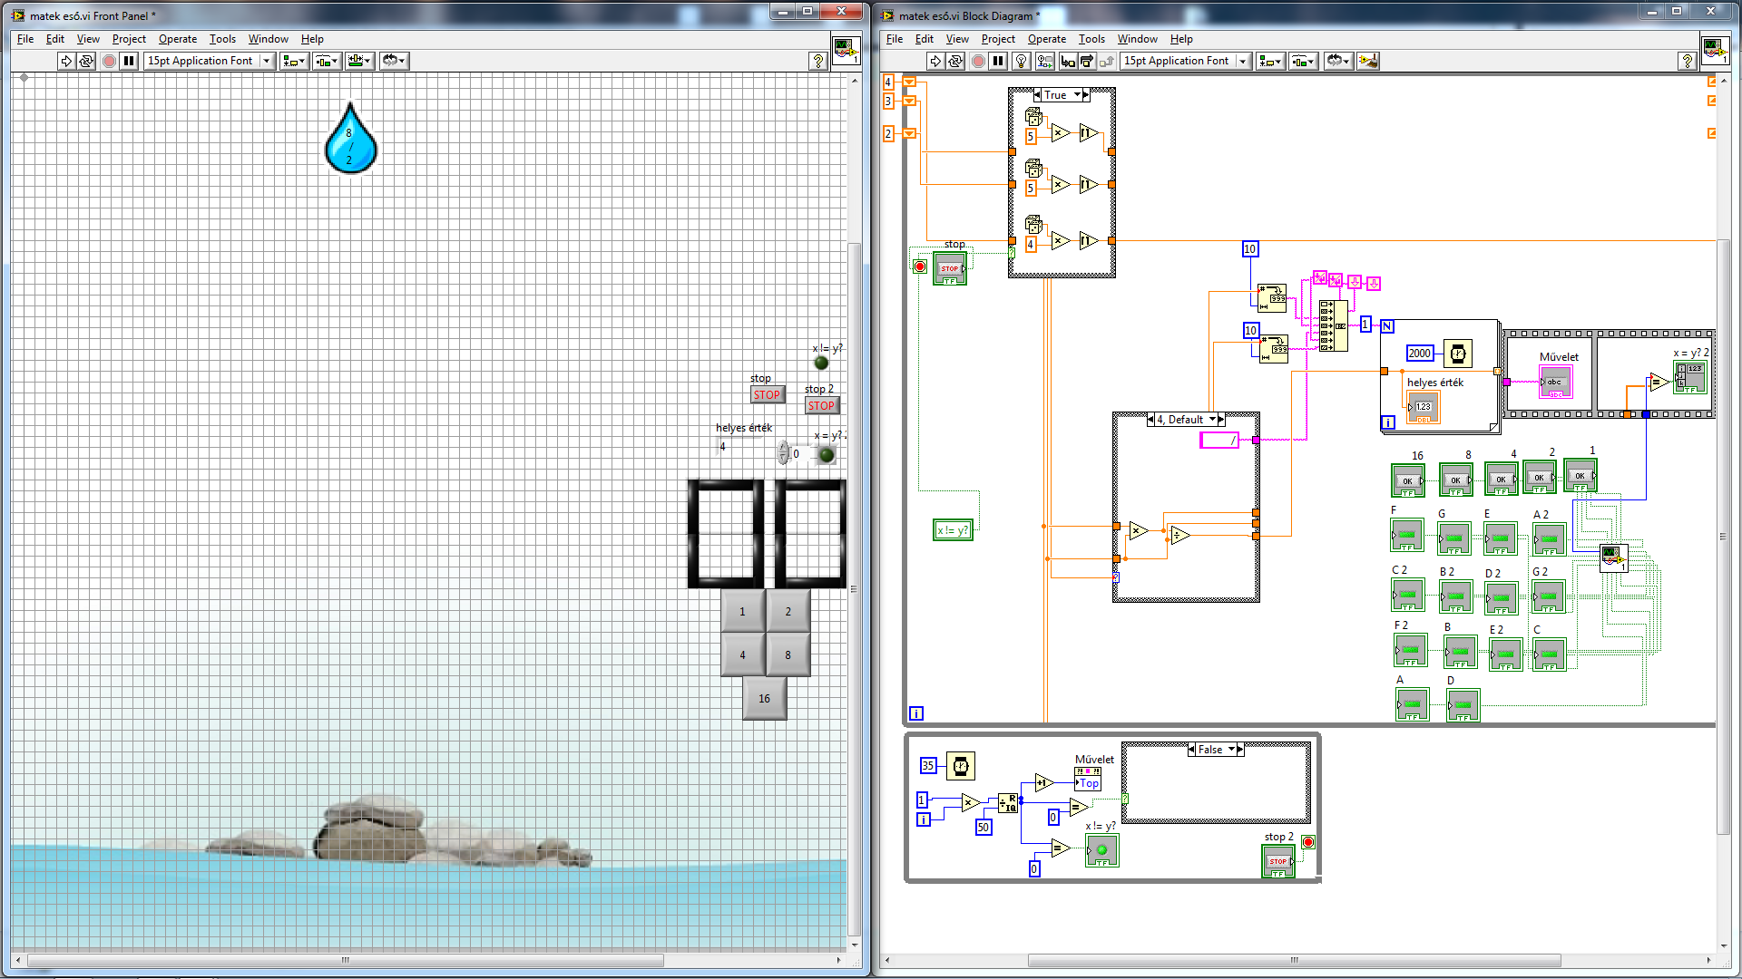Open the File menu in the Front Panel window
The height and width of the screenshot is (979, 1742).
tap(25, 39)
